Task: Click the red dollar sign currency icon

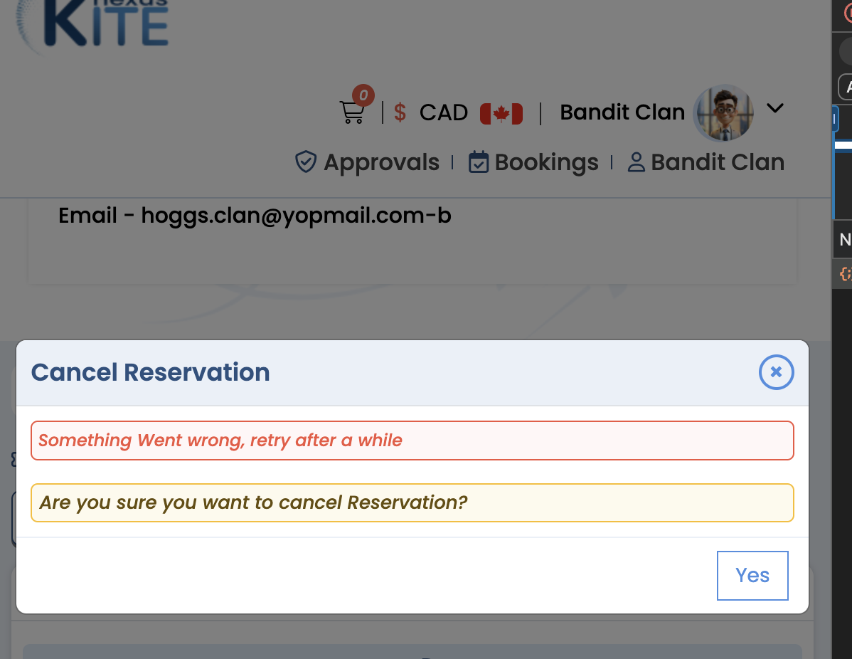Action: click(400, 112)
